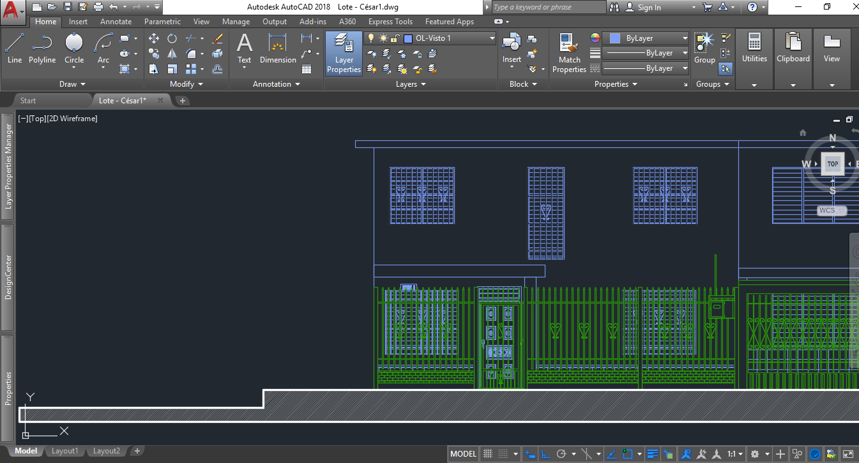Insert a Table from Annotation panel
The height and width of the screenshot is (463, 859).
(307, 69)
